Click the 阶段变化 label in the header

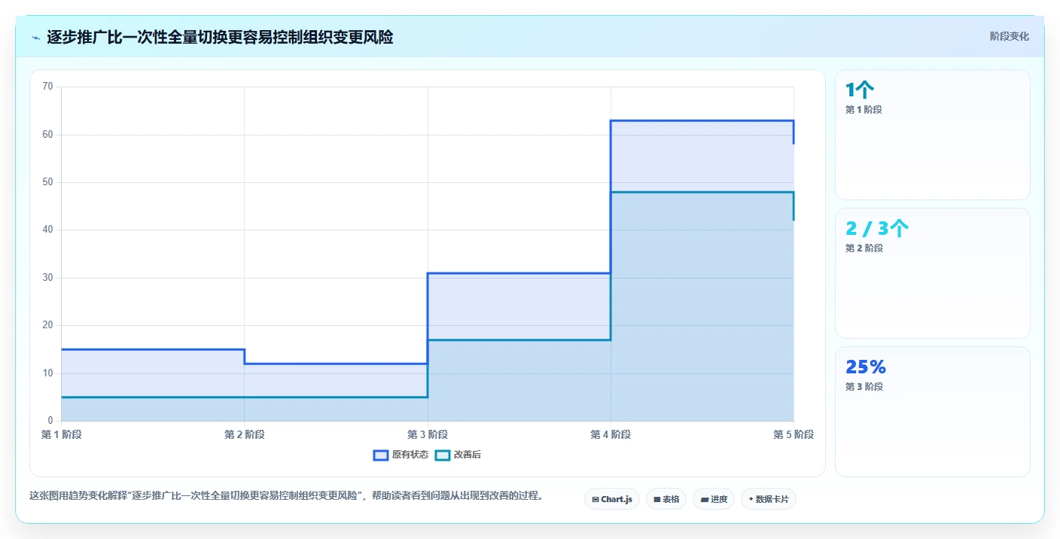click(1009, 36)
